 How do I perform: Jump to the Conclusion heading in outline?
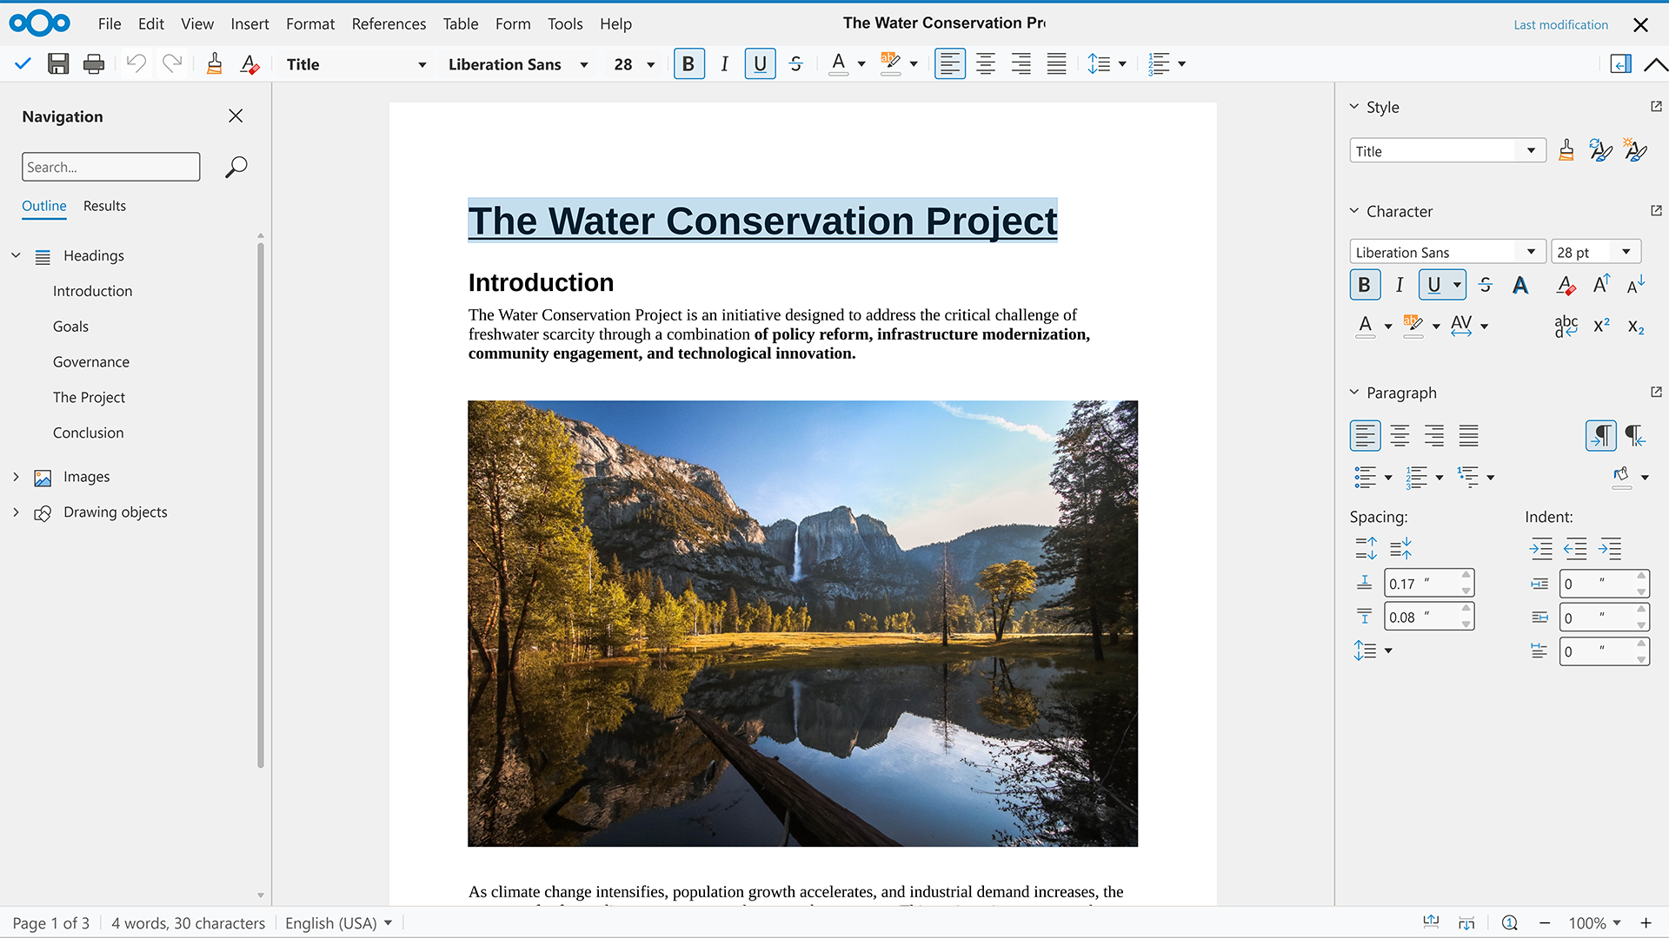pos(88,433)
